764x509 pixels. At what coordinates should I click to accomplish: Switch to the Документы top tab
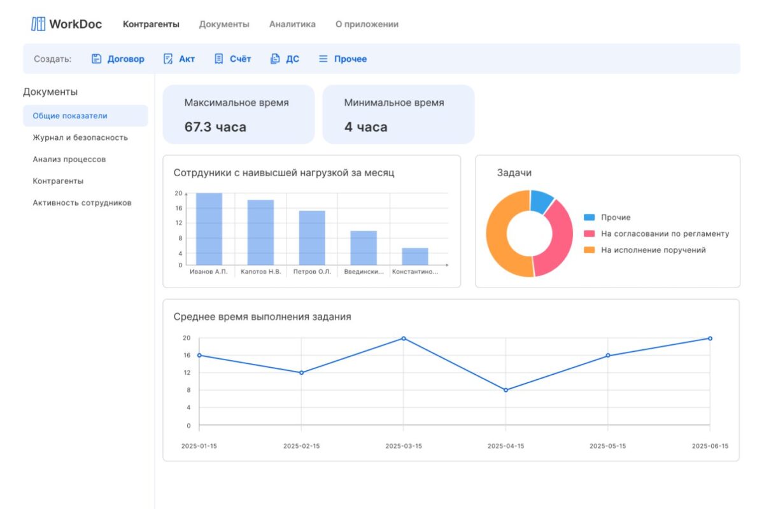pyautogui.click(x=224, y=24)
